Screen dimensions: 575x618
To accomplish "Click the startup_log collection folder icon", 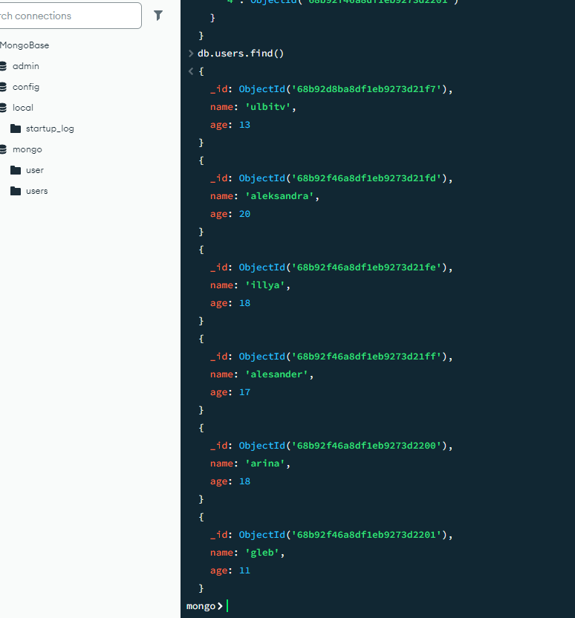I will pyautogui.click(x=16, y=129).
